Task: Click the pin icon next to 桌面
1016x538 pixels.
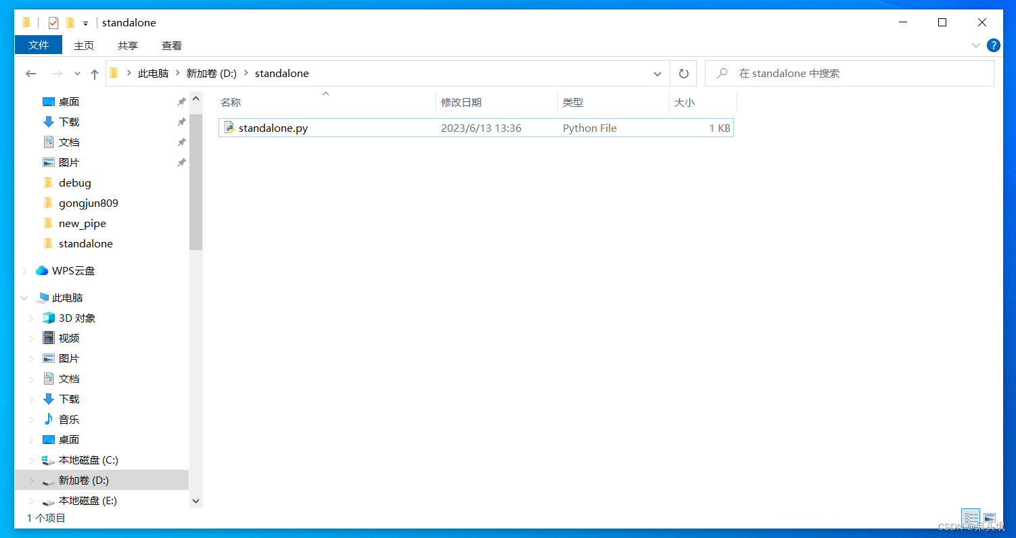Action: (x=181, y=102)
